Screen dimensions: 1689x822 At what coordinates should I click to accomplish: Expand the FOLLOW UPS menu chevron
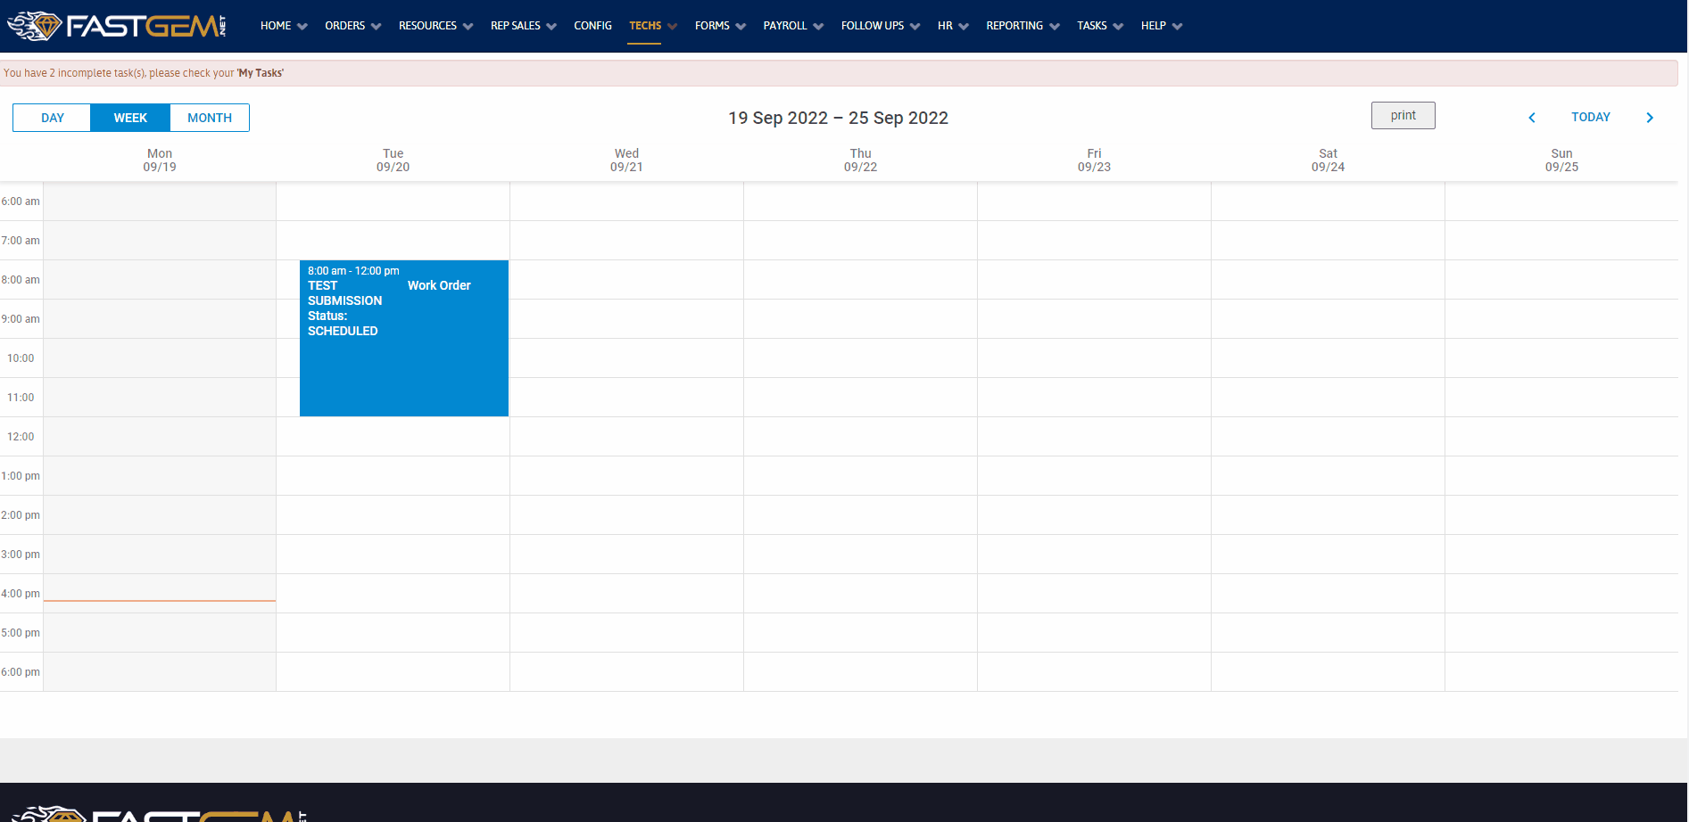(x=915, y=27)
